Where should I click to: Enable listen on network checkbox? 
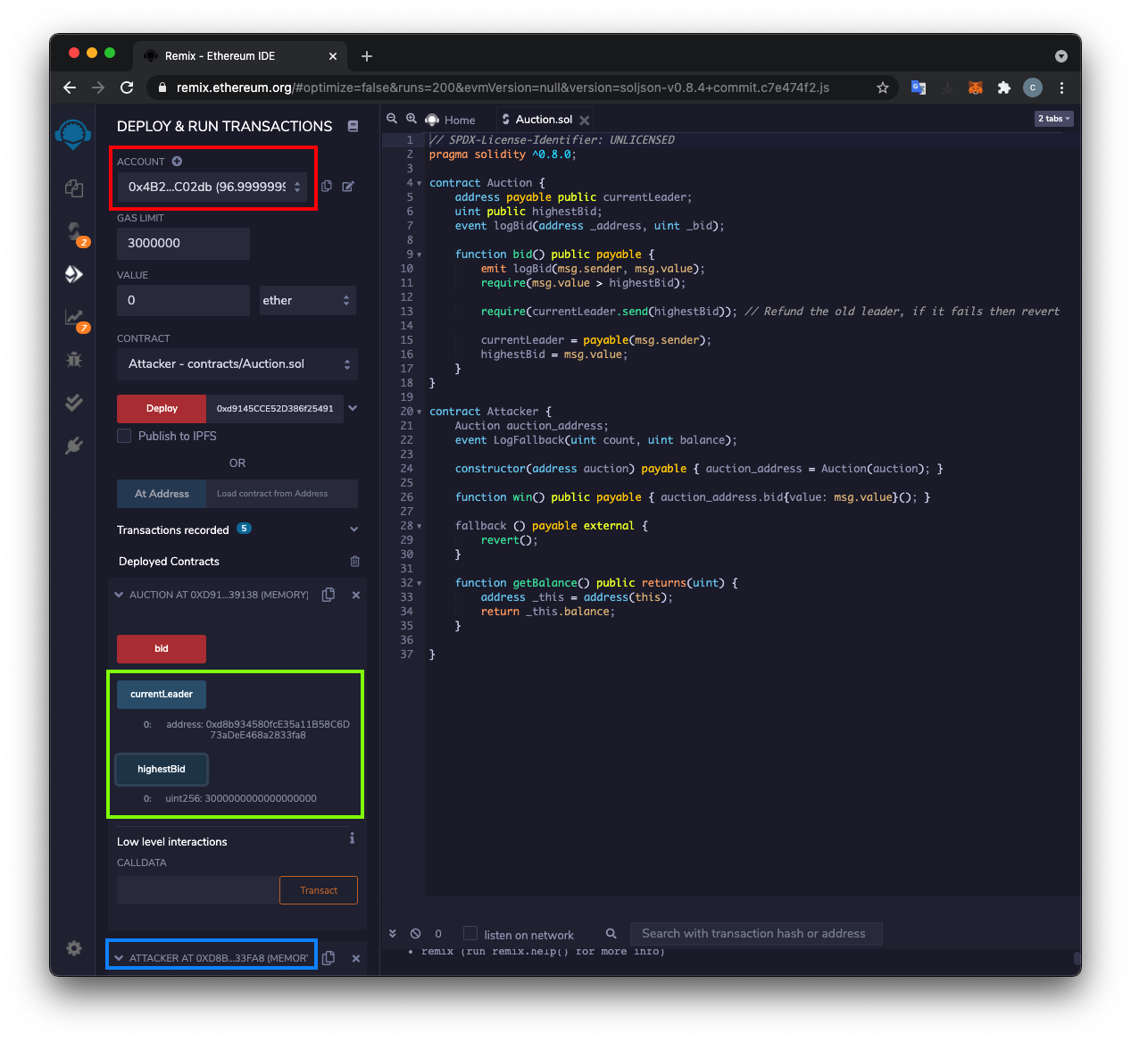[x=470, y=934]
